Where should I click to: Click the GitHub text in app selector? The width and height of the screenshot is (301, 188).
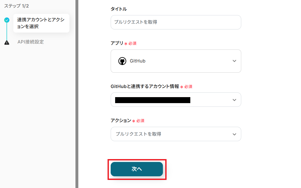click(x=138, y=61)
